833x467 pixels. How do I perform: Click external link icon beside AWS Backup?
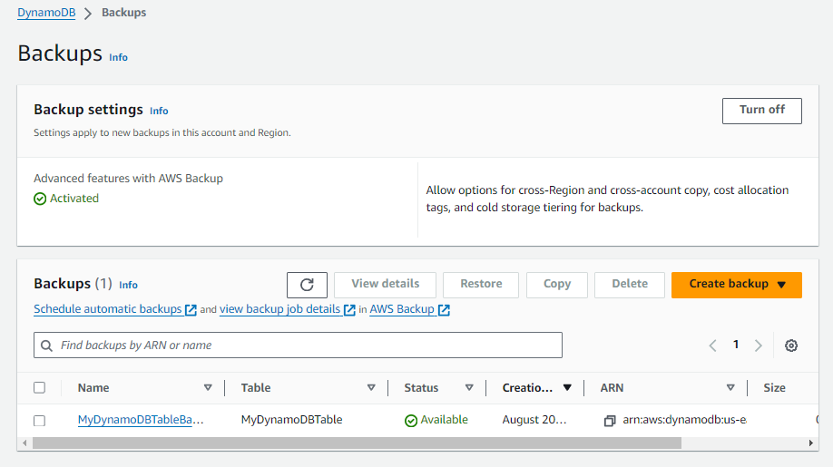pos(444,310)
